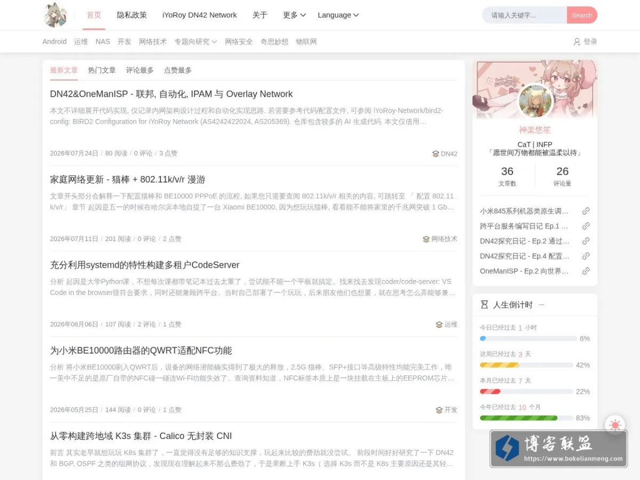Click the date 2026年07月24日
Image resolution: width=640 pixels, height=480 pixels.
point(74,154)
